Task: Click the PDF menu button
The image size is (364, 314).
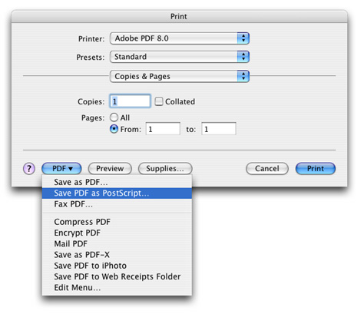Action: [61, 169]
